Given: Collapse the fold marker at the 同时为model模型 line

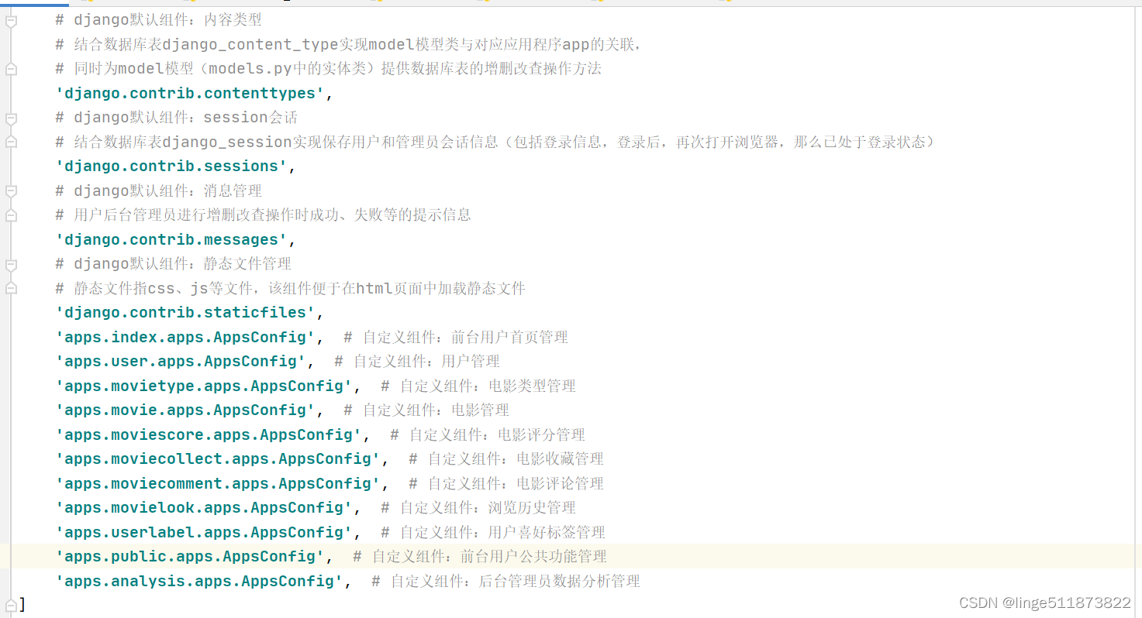Looking at the screenshot, I should pos(11,70).
